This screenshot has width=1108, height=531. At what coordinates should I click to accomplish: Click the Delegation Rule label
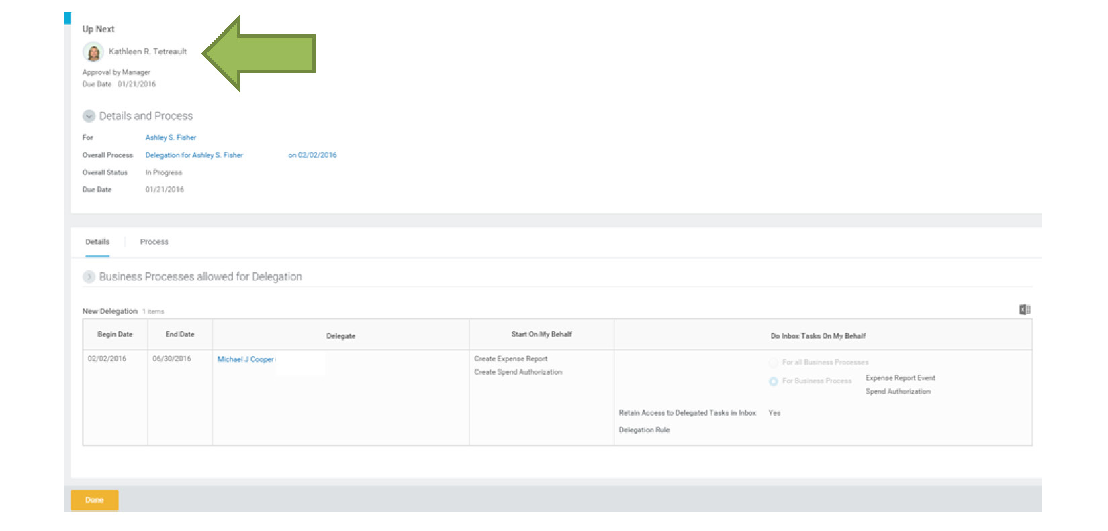(x=644, y=430)
